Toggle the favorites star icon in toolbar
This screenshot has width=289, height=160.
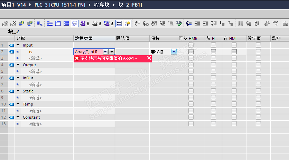click(x=128, y=23)
